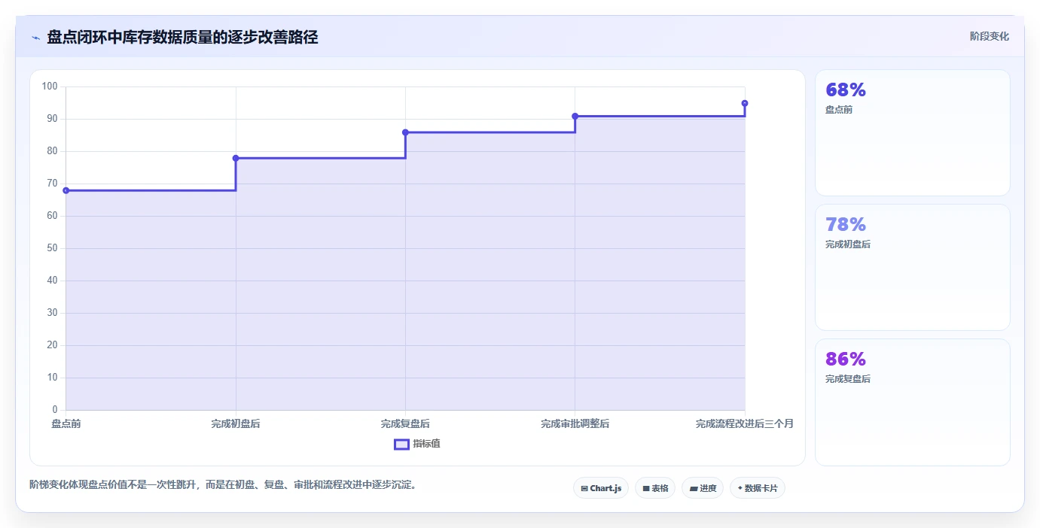Click the 表格 tag chip
The height and width of the screenshot is (528, 1040).
click(654, 488)
